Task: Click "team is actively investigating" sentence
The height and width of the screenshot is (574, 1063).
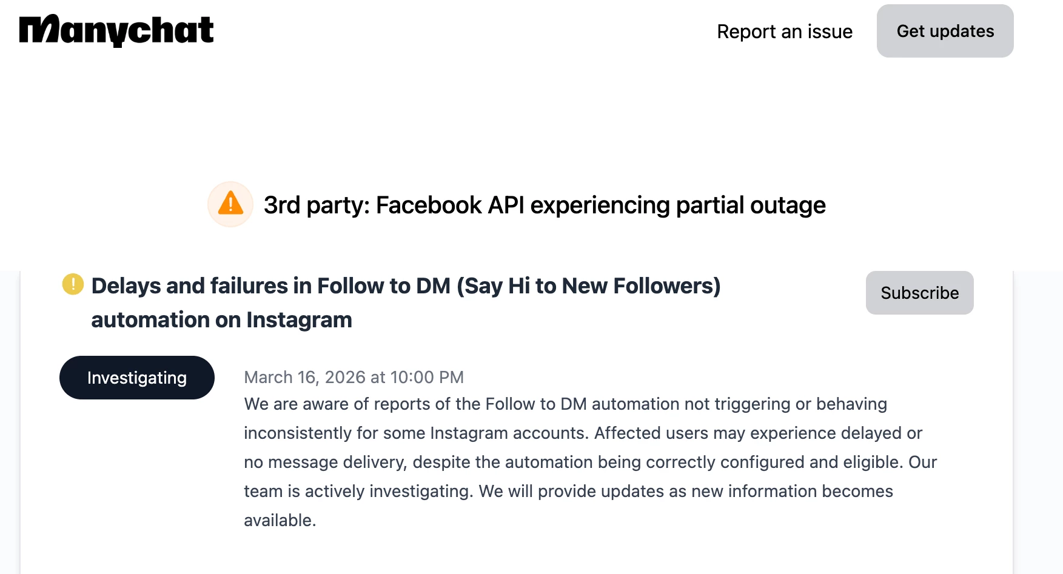Action: (x=358, y=491)
